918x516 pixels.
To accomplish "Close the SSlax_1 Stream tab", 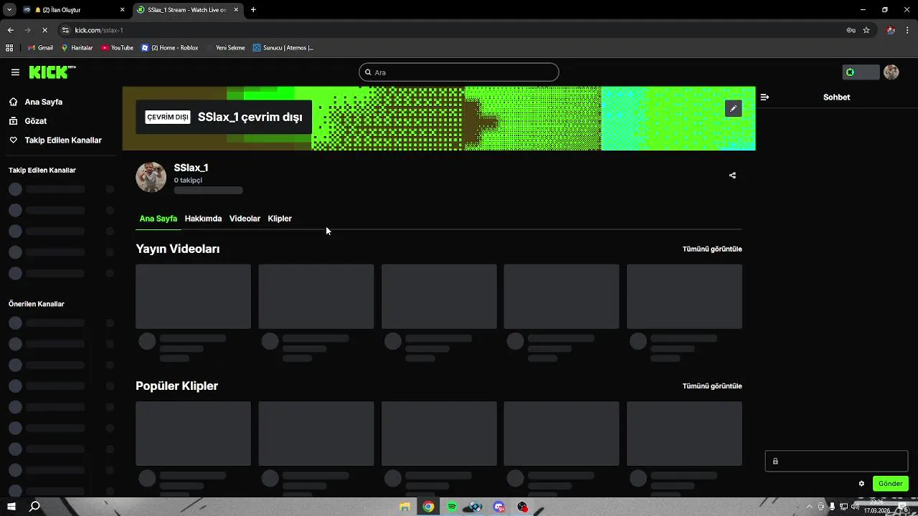I will (235, 10).
